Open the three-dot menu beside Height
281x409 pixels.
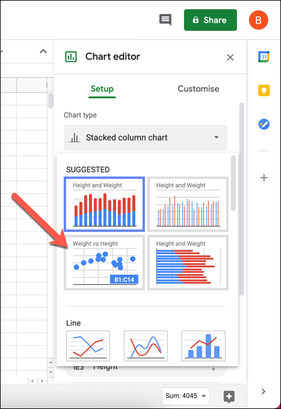(214, 368)
